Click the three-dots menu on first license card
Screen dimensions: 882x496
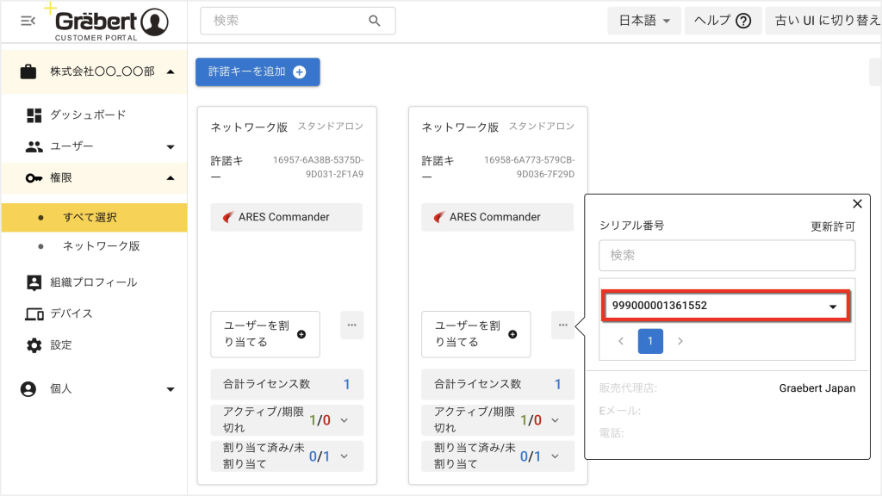tap(351, 325)
